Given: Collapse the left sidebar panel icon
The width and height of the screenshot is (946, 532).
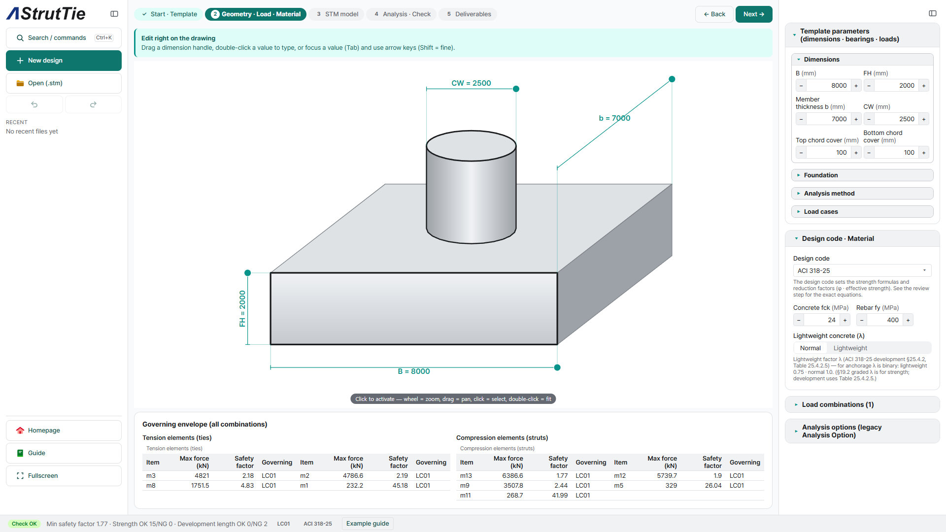Looking at the screenshot, I should coord(114,14).
